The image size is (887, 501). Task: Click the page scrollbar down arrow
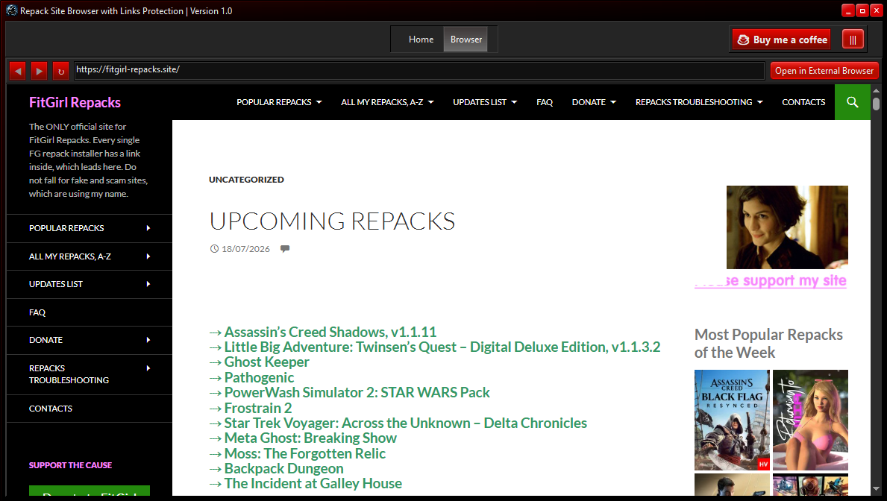877,489
